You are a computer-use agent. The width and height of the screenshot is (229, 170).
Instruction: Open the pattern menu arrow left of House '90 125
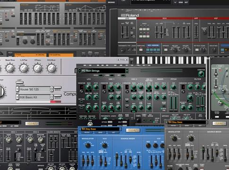point(17,89)
